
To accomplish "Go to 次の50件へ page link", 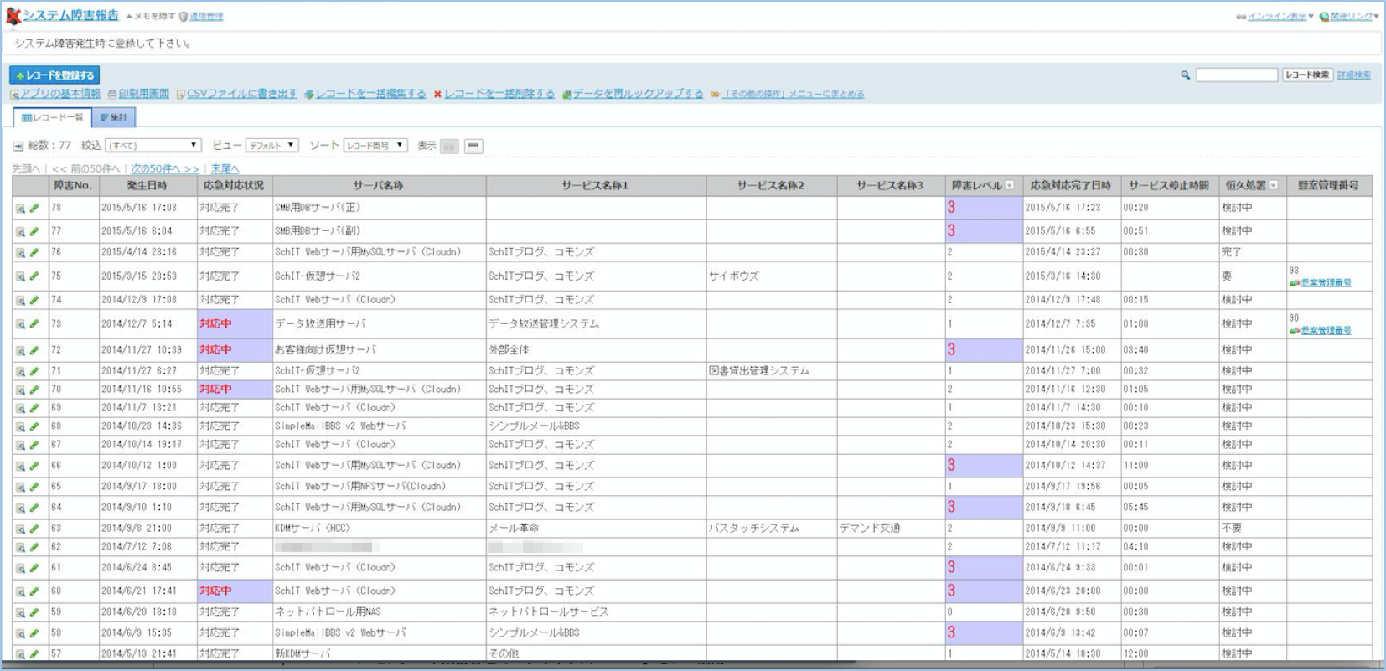I will pyautogui.click(x=165, y=169).
